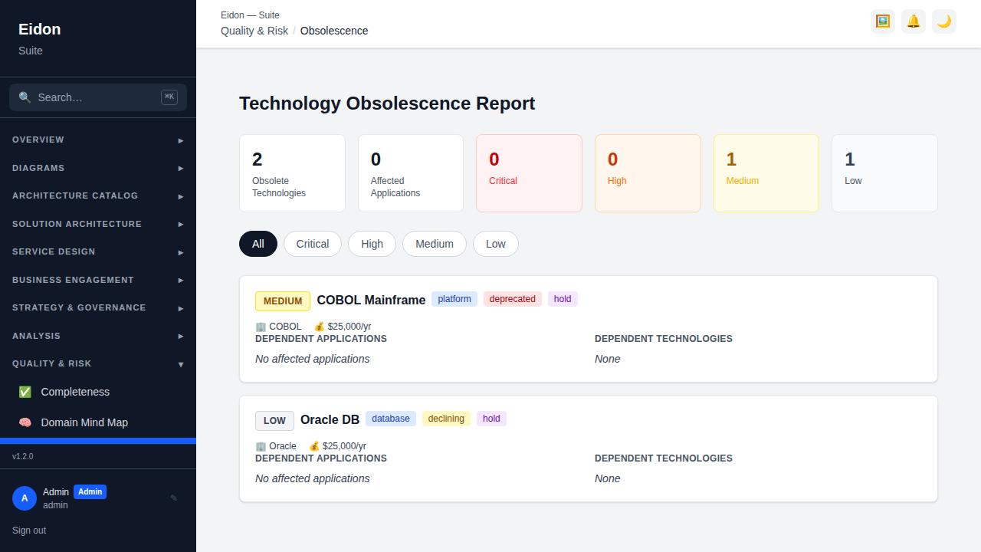The image size is (981, 552).
Task: Click the COBOL Mainframe money bag icon
Action: click(x=320, y=327)
